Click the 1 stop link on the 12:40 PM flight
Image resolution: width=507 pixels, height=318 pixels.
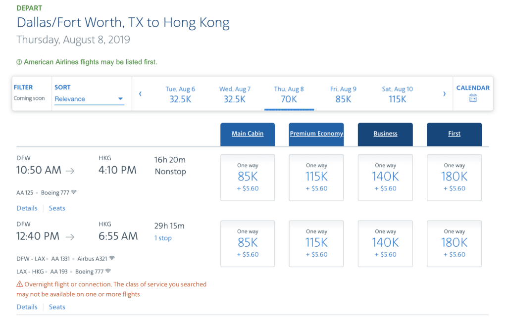pos(164,238)
